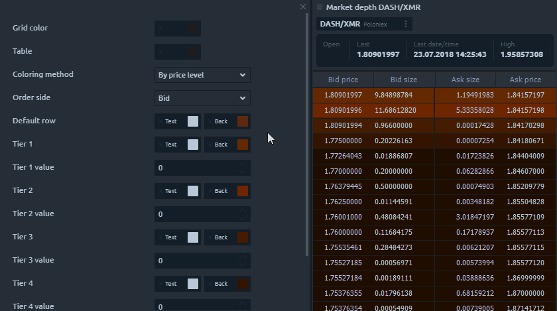Reset the Tier 2 Back color via X icon
The width and height of the screenshot is (557, 311).
[210, 191]
